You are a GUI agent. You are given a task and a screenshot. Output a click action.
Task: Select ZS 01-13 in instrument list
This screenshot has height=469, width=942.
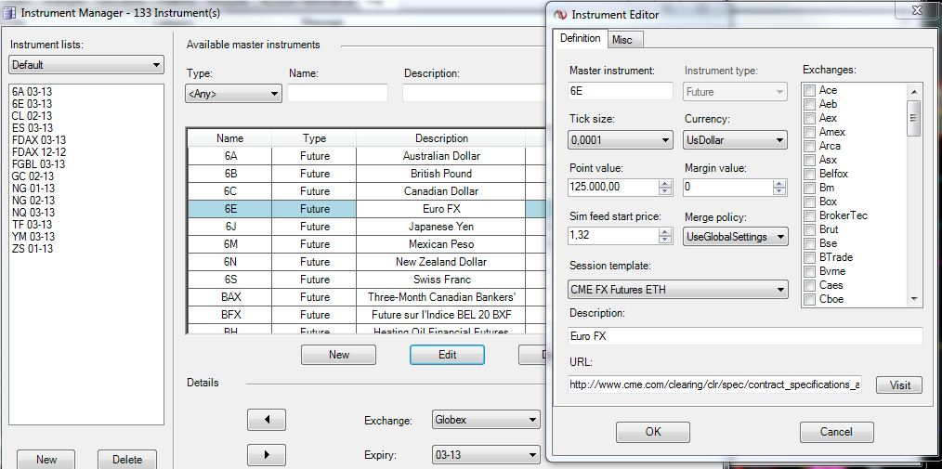33,249
